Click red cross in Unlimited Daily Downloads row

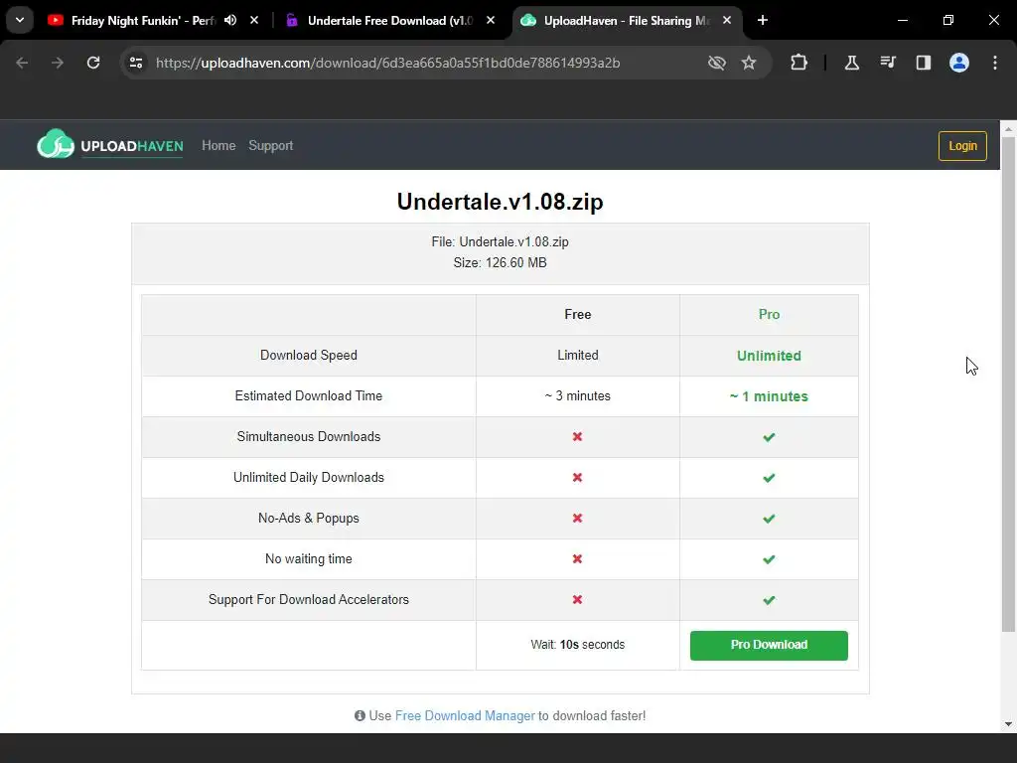(577, 478)
